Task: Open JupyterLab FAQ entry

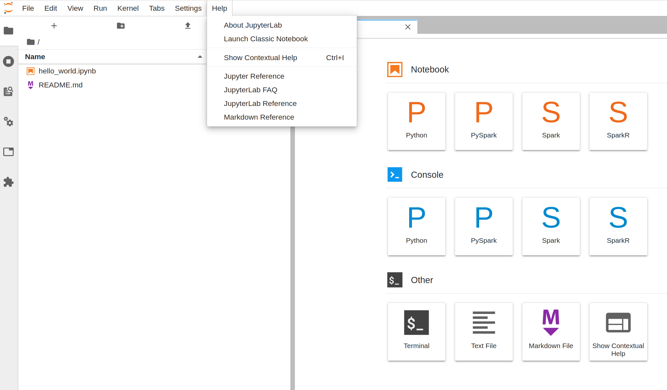Action: coord(282,90)
